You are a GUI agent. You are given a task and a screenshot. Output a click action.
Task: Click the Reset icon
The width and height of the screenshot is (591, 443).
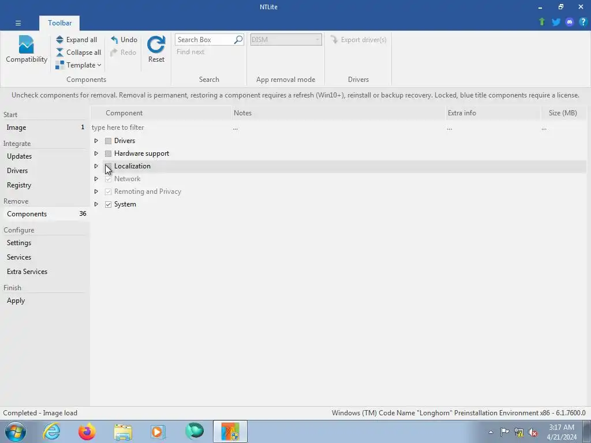pos(156,44)
